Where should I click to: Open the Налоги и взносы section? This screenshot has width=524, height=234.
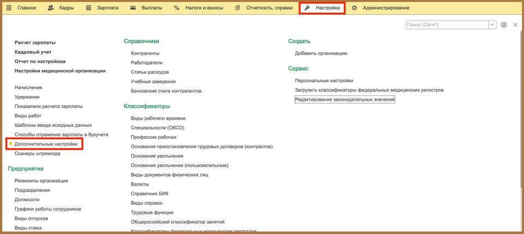click(x=204, y=8)
